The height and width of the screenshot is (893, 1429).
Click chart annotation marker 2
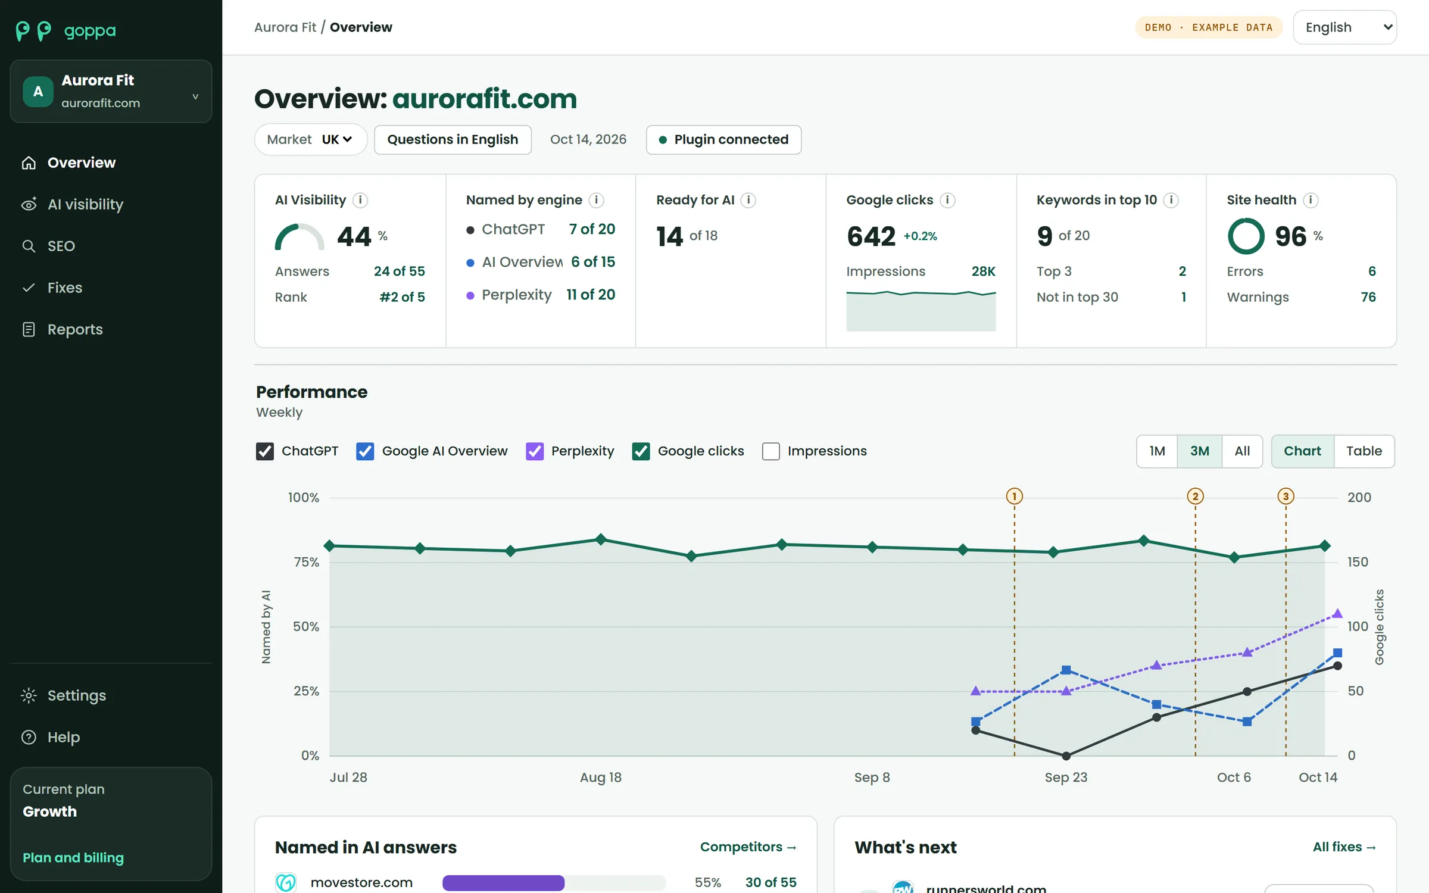(1195, 496)
